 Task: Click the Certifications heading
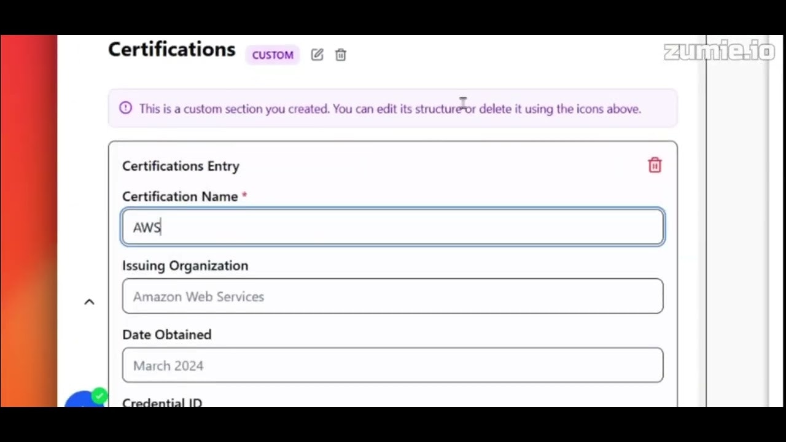click(x=172, y=49)
